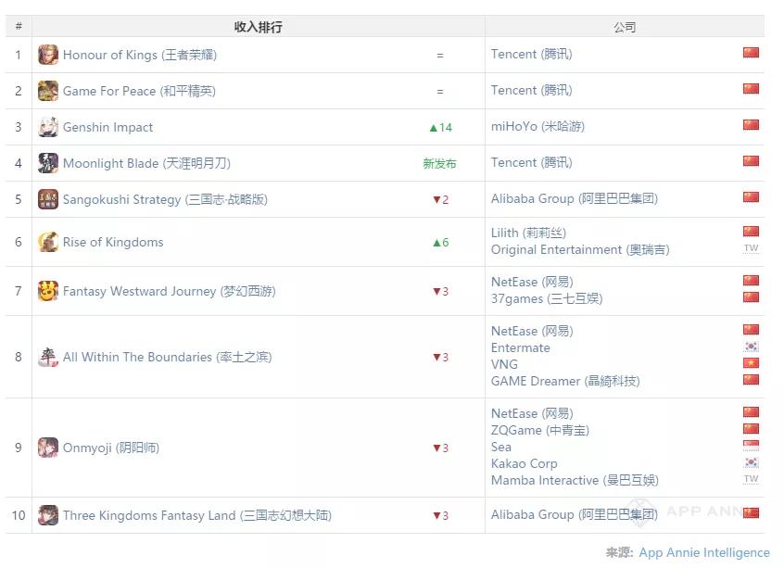The image size is (784, 568).
Task: Click the All Within The Boundaries icon
Action: [x=48, y=357]
